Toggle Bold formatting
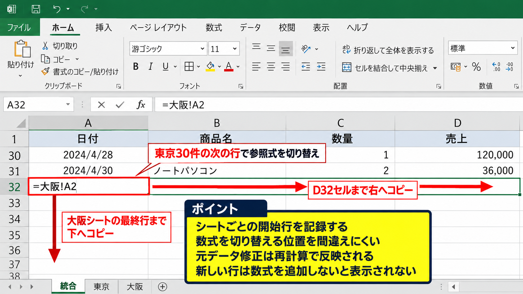Screen dimensions: 523x294 [x=136, y=67]
